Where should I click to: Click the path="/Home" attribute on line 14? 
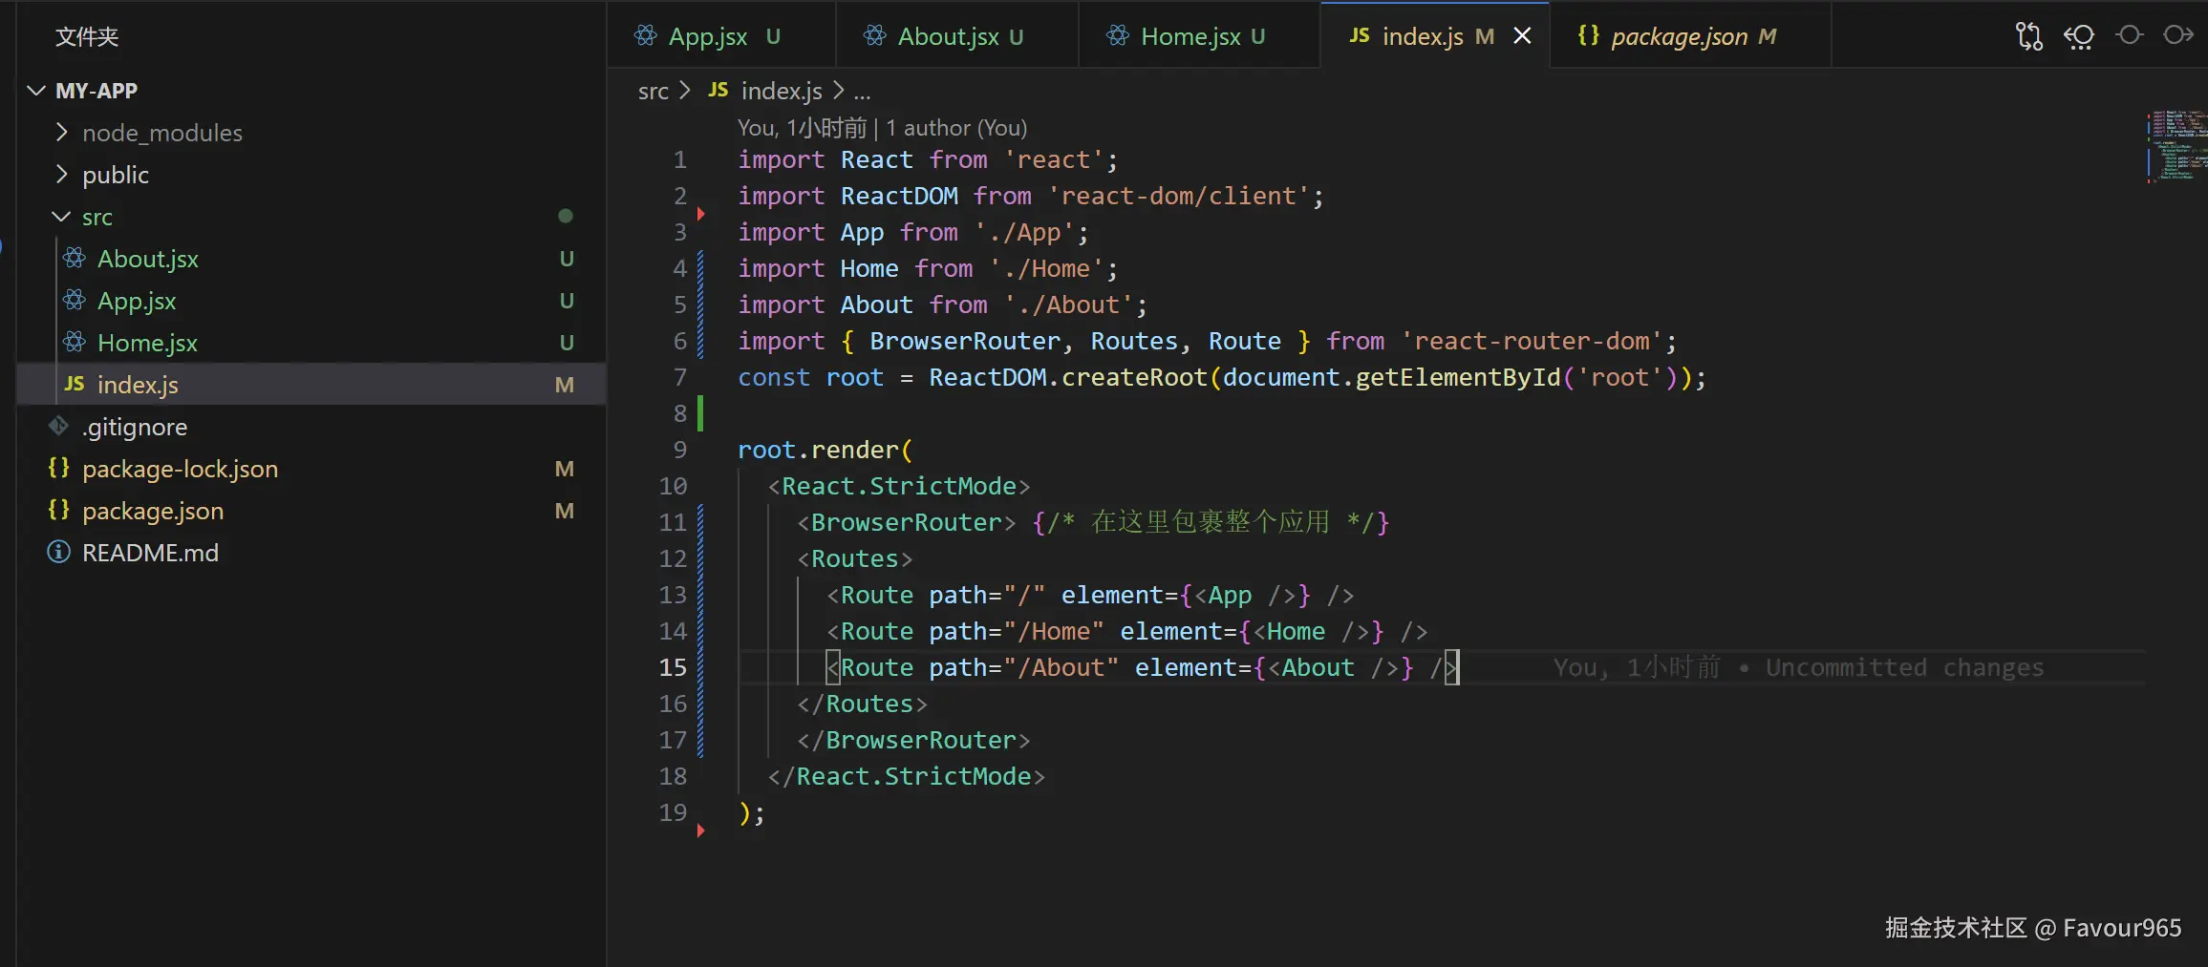[x=1017, y=631]
